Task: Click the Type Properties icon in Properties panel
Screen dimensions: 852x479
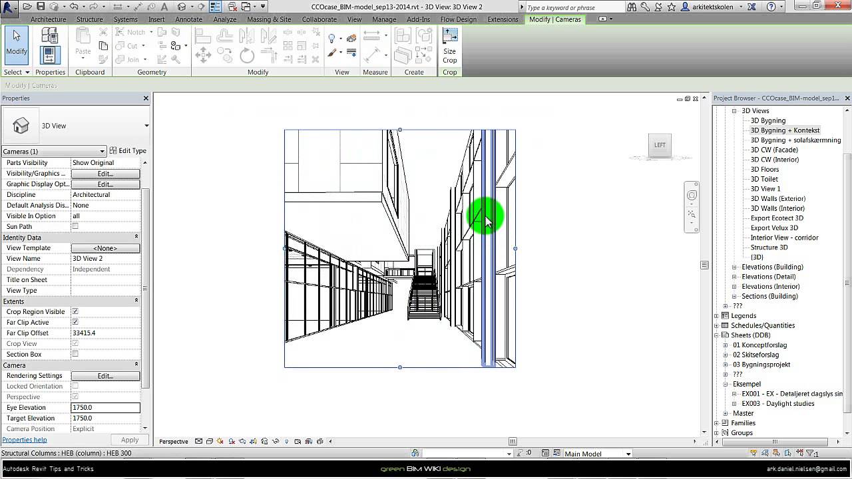Action: tap(50, 35)
